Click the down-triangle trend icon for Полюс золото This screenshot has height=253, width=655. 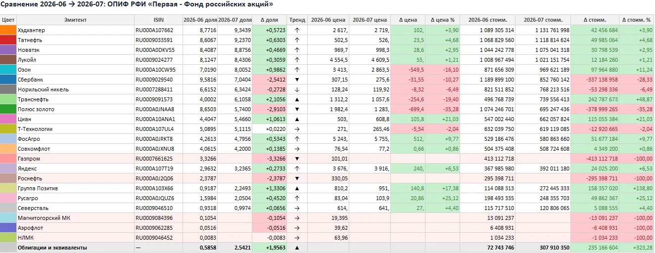click(297, 109)
